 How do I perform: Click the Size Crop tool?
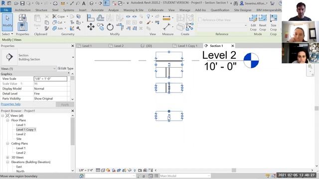click(274, 23)
